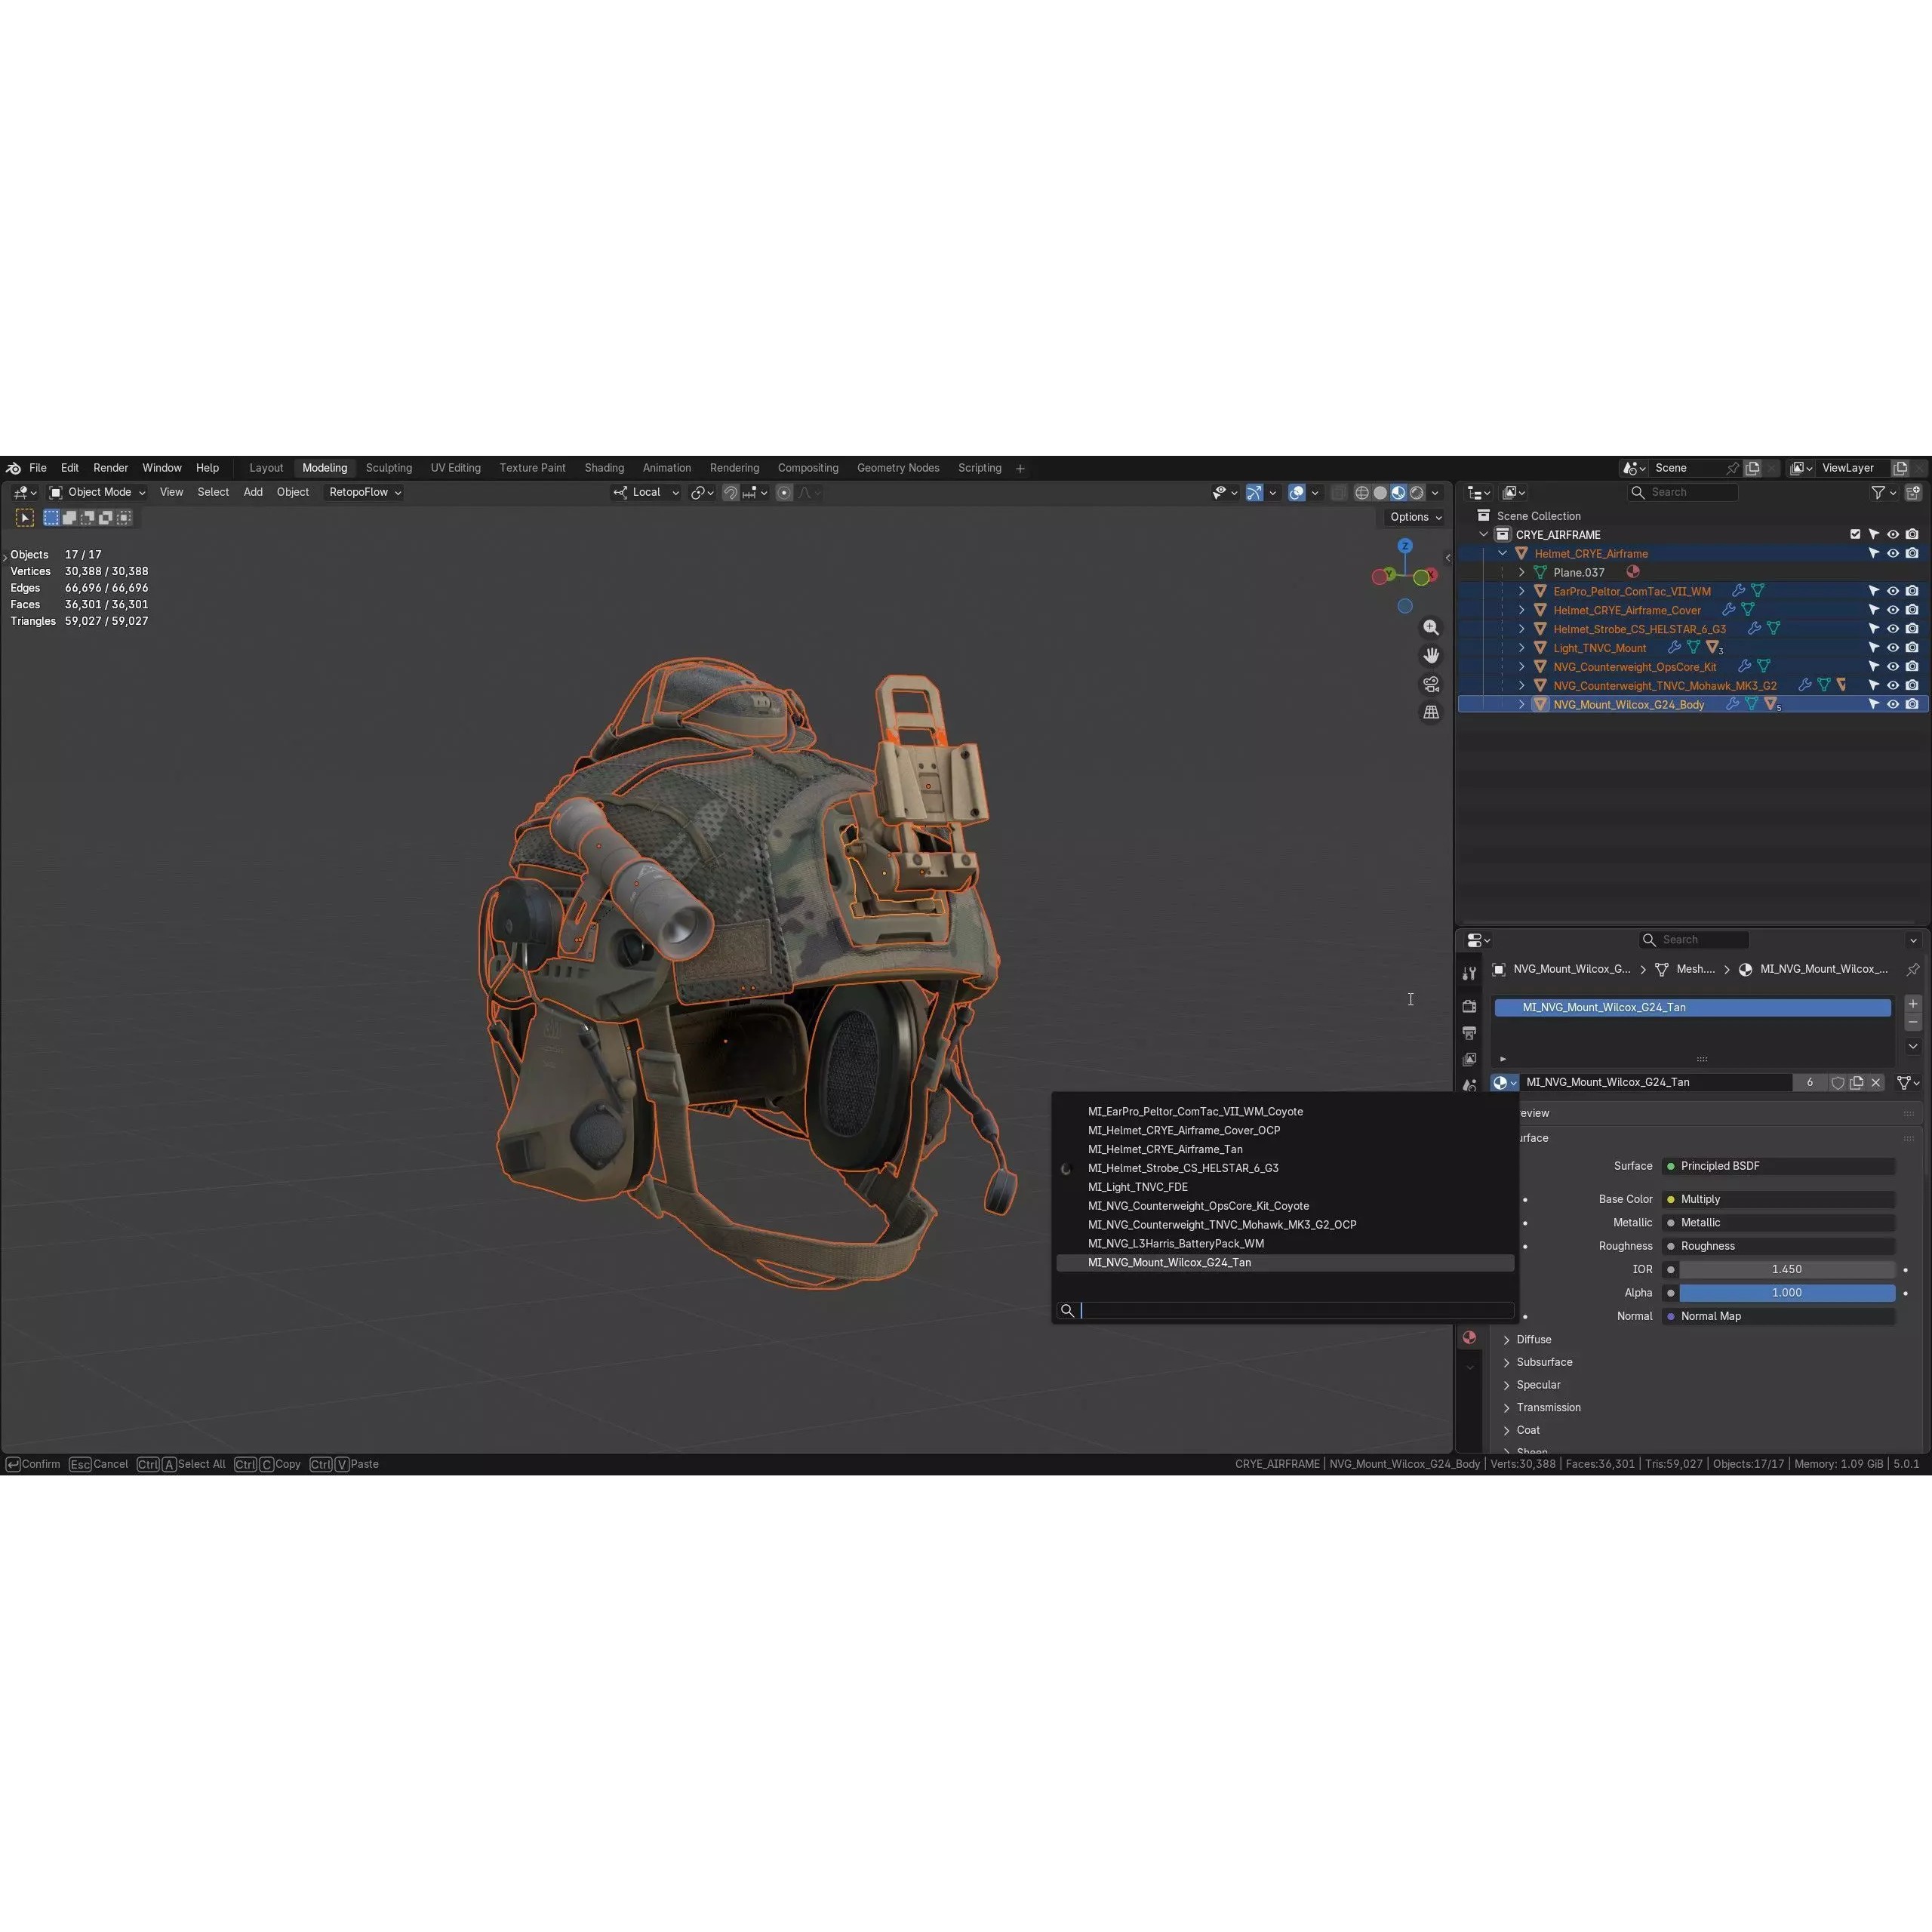Viewport: 1932px width, 1932px height.
Task: Expand the Plane.037 object in the Outliner
Action: click(1521, 572)
